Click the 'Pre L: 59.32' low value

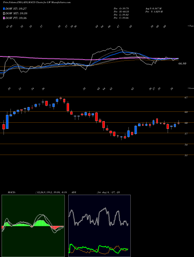121,15
